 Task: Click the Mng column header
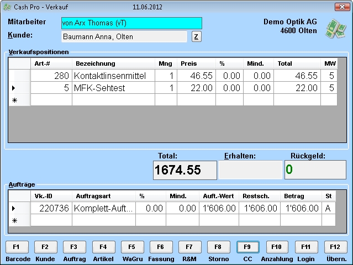(x=166, y=63)
